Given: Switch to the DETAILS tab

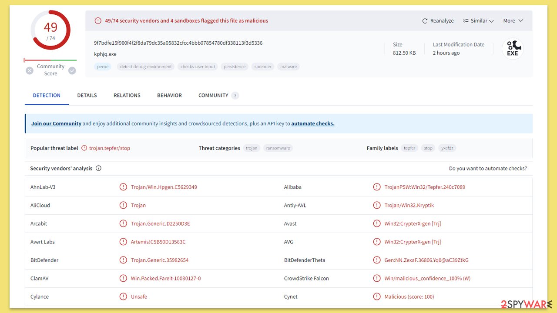Looking at the screenshot, I should pos(87,95).
